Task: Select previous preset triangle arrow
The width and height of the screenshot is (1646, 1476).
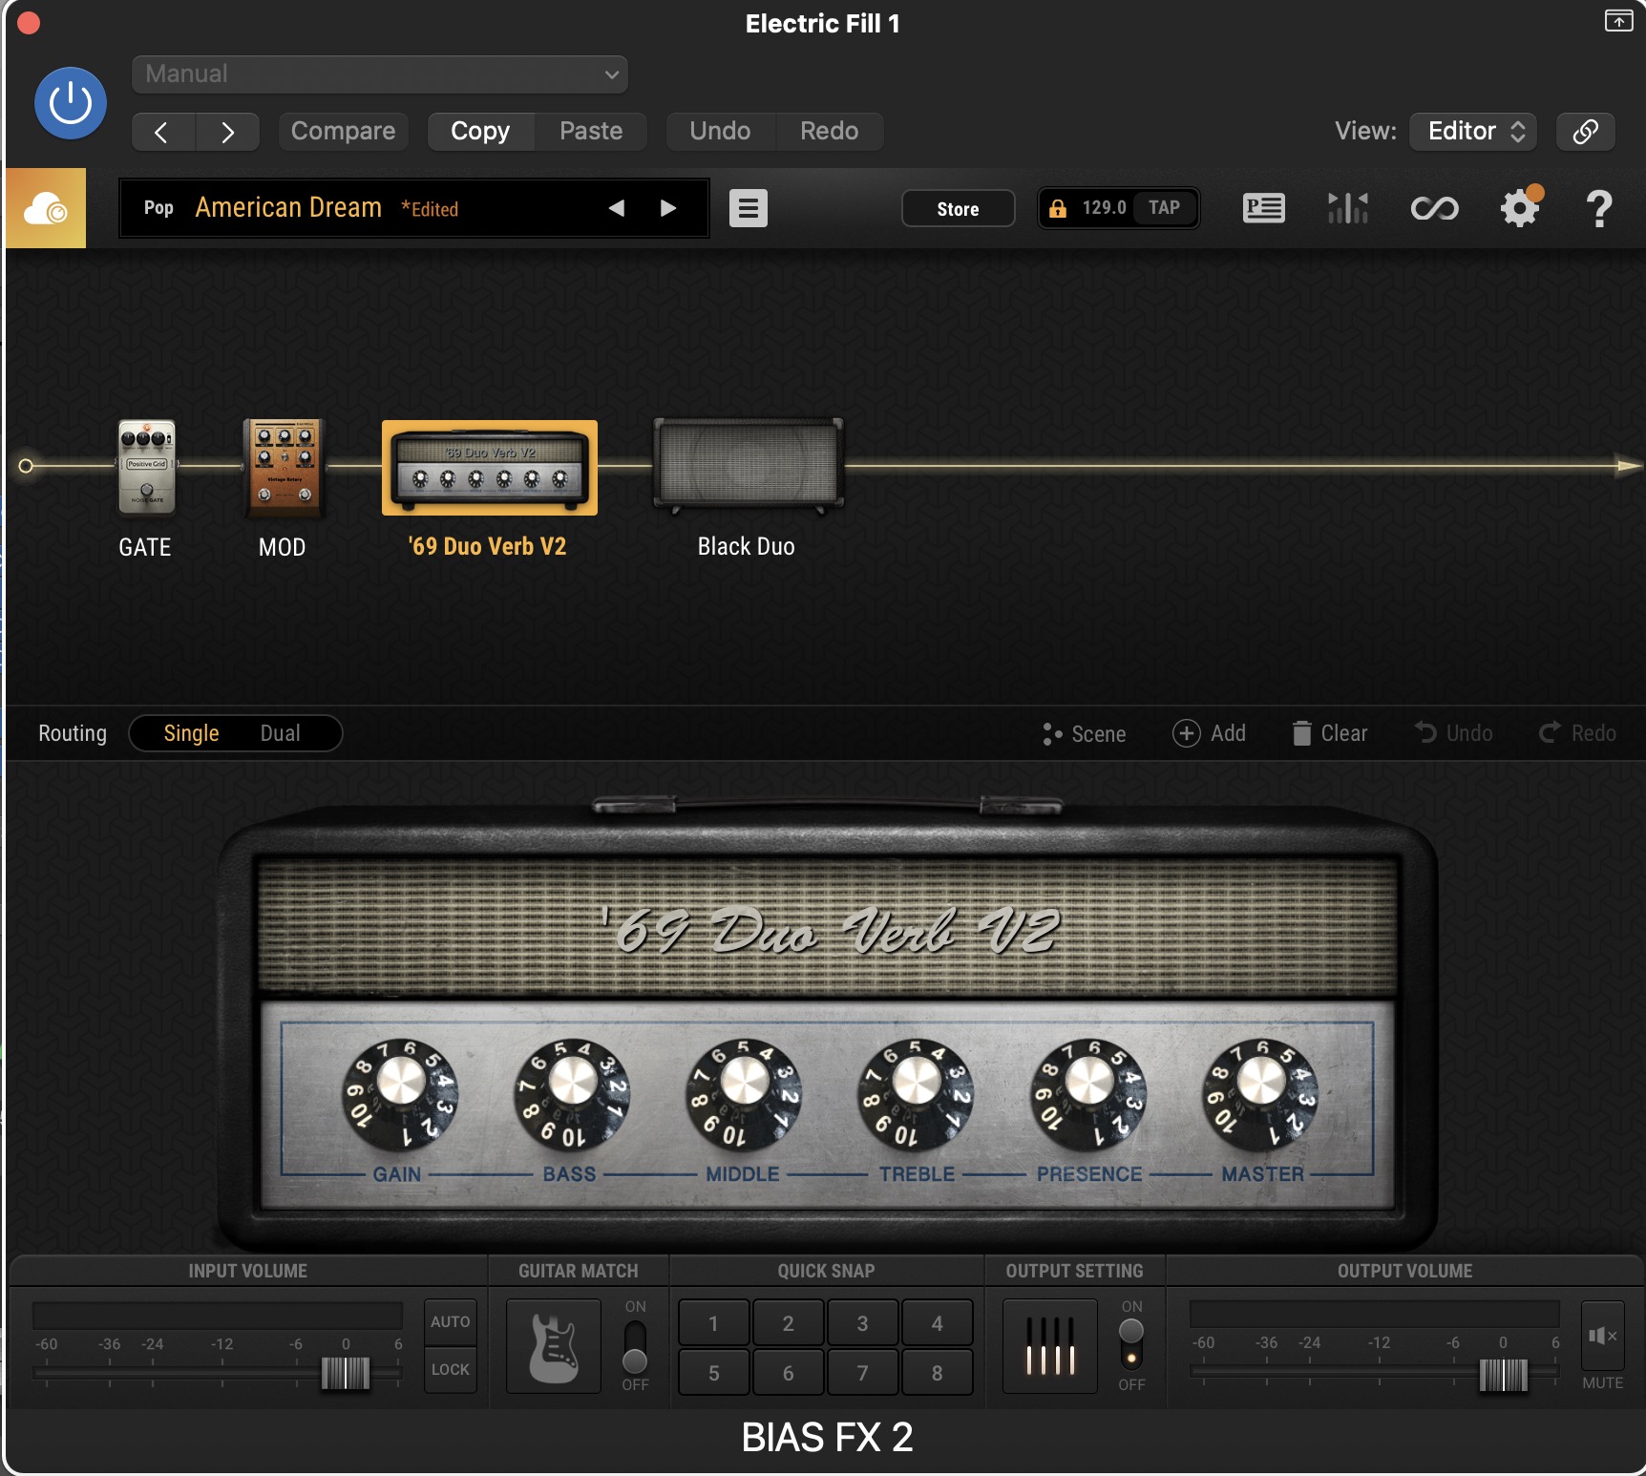Action: coord(617,208)
